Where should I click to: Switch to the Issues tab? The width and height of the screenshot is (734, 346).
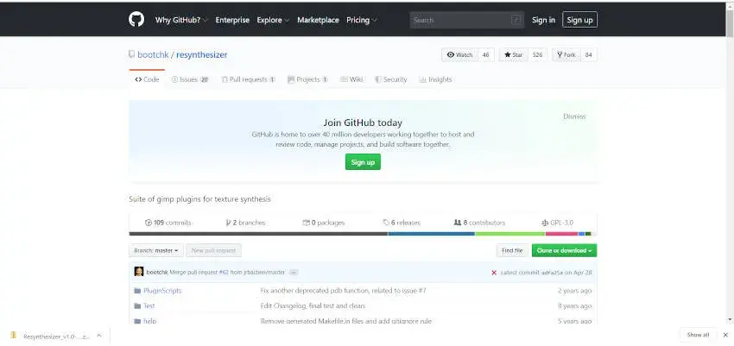[x=190, y=79]
